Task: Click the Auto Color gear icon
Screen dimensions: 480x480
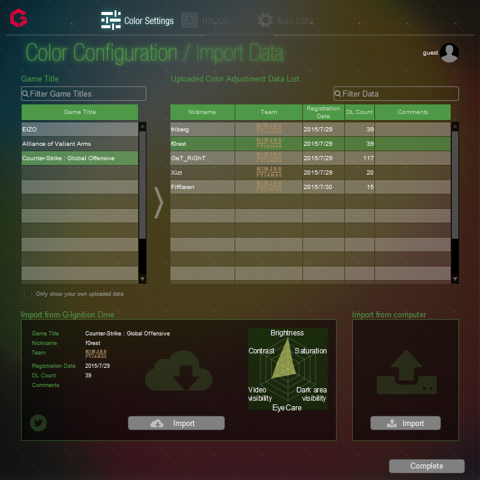Action: 265,20
